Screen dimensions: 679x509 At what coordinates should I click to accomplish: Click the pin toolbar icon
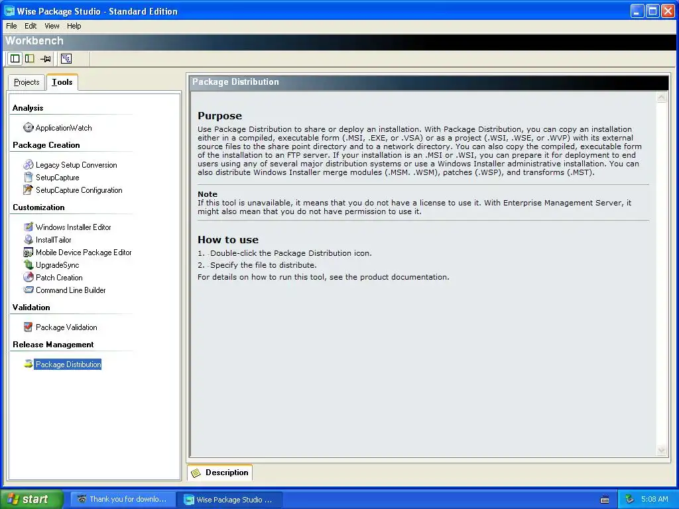(x=46, y=58)
